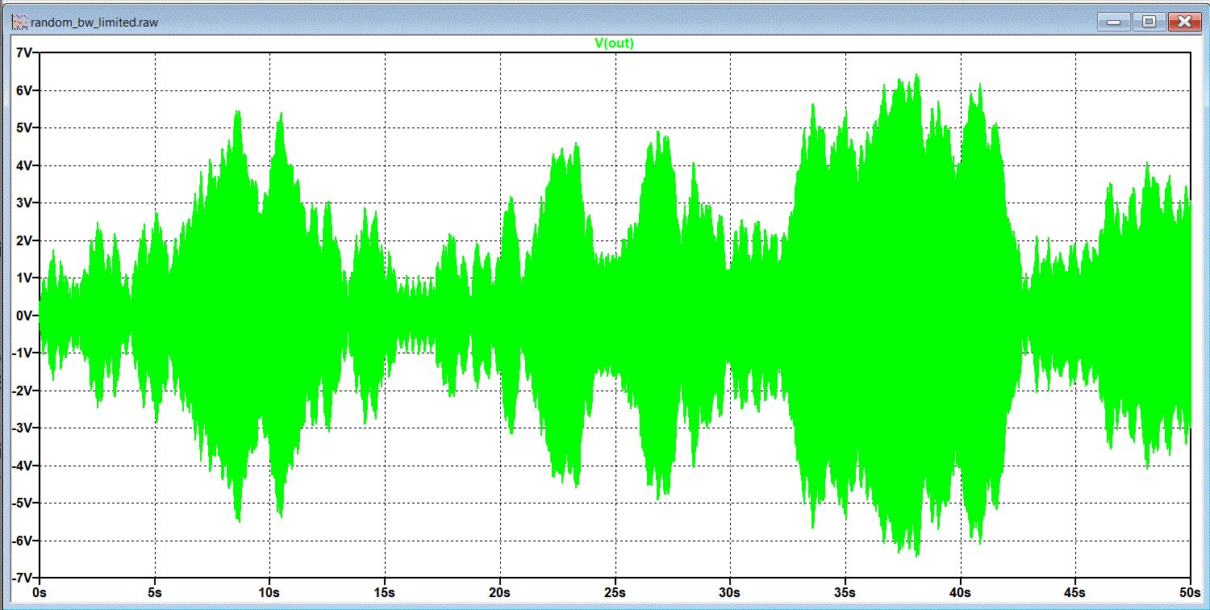Click the 15s time axis label
This screenshot has height=610, width=1210.
click(385, 591)
